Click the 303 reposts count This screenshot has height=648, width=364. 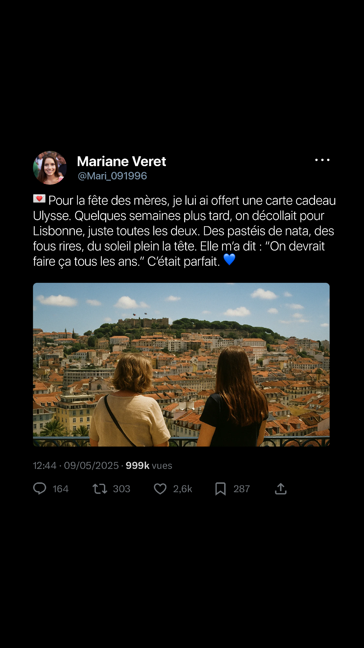tap(122, 489)
